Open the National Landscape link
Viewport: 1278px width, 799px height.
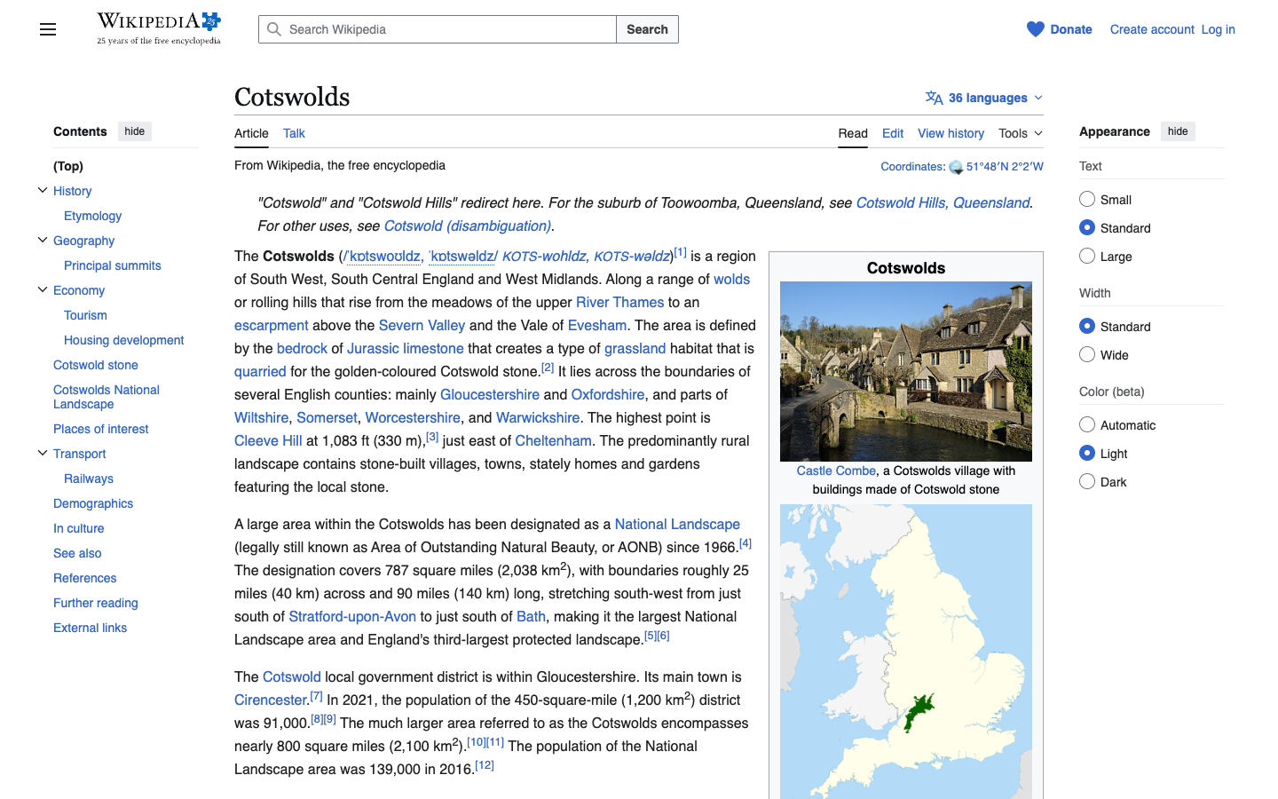click(x=677, y=524)
